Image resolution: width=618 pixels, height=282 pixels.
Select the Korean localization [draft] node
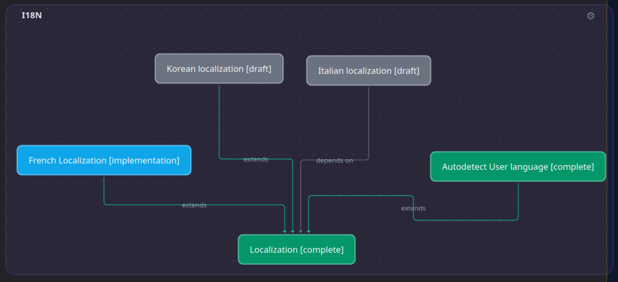pos(219,69)
